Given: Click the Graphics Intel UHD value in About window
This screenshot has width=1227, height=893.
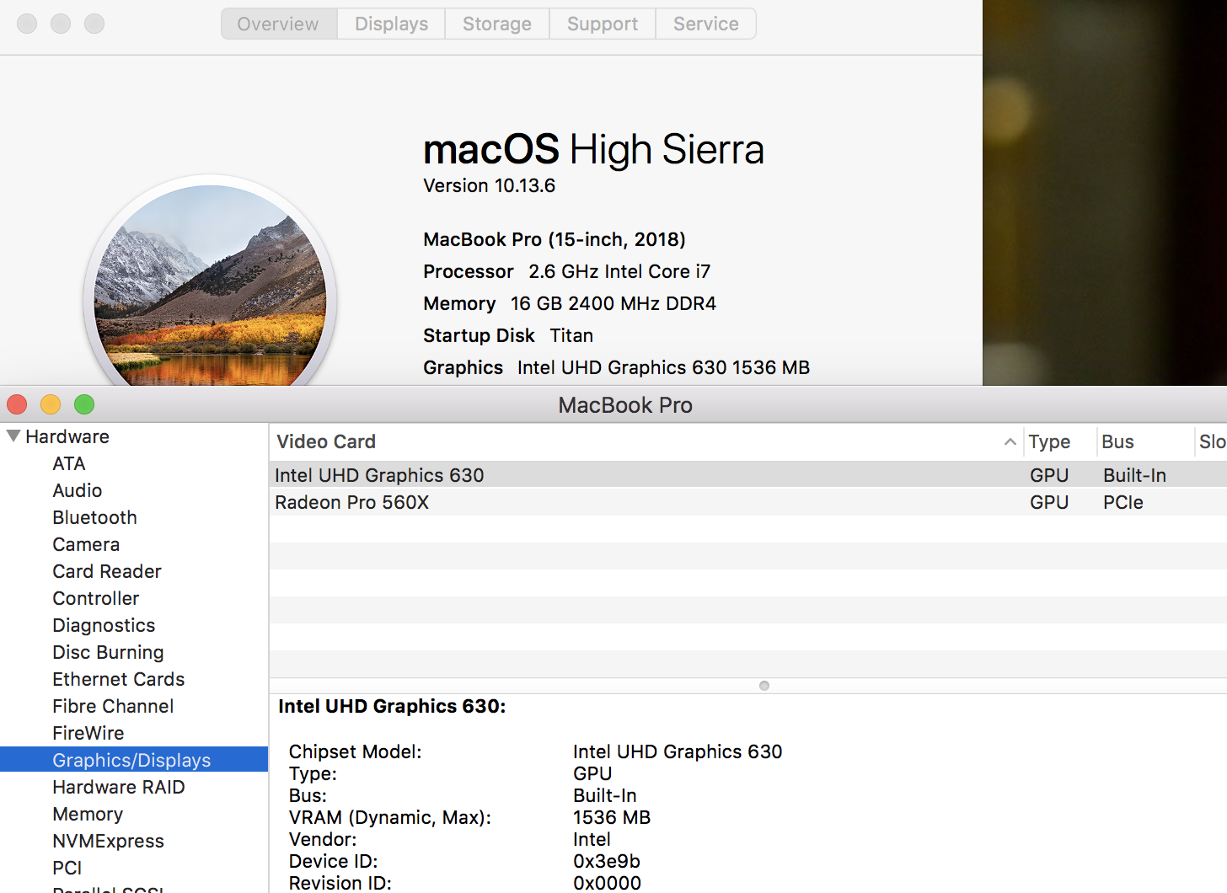Looking at the screenshot, I should [663, 367].
